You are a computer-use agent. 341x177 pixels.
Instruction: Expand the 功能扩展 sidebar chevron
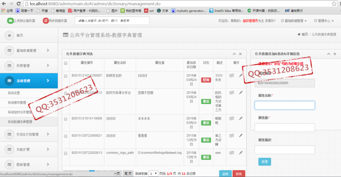point(48,149)
